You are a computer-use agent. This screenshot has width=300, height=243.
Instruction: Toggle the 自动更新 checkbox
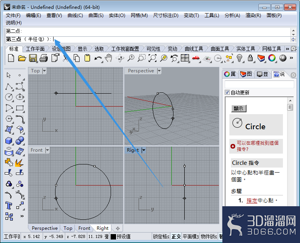coord(227,92)
